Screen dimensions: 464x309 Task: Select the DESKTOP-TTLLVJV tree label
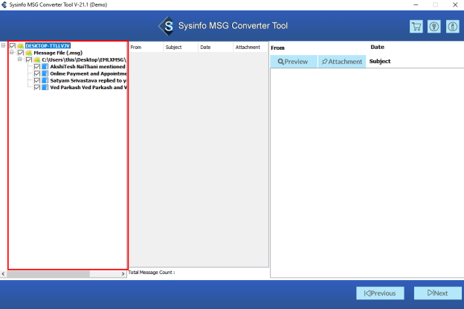point(48,46)
